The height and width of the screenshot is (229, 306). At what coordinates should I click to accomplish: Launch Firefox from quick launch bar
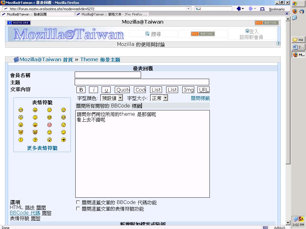pyautogui.click(x=295, y=11)
